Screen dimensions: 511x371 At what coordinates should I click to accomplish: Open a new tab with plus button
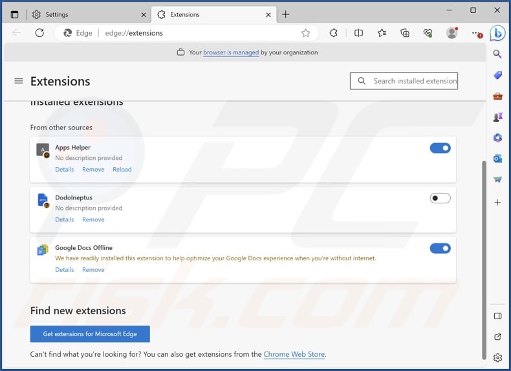click(285, 14)
